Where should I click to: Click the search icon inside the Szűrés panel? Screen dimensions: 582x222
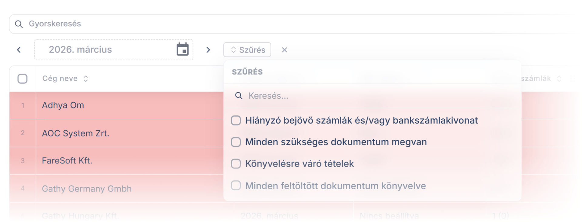239,96
